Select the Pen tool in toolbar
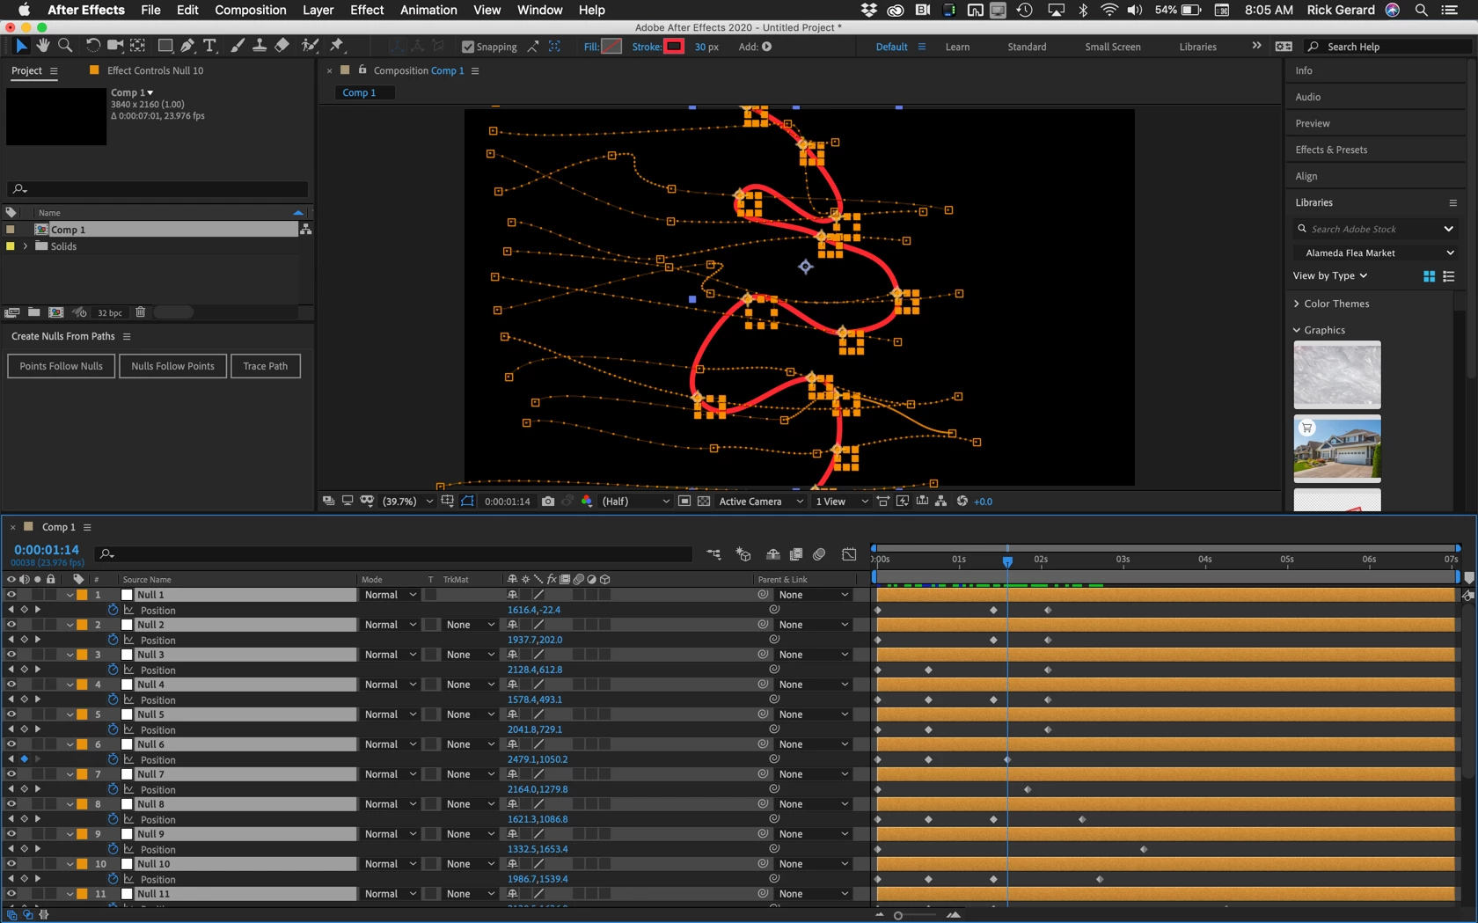The height and width of the screenshot is (923, 1478). [187, 46]
